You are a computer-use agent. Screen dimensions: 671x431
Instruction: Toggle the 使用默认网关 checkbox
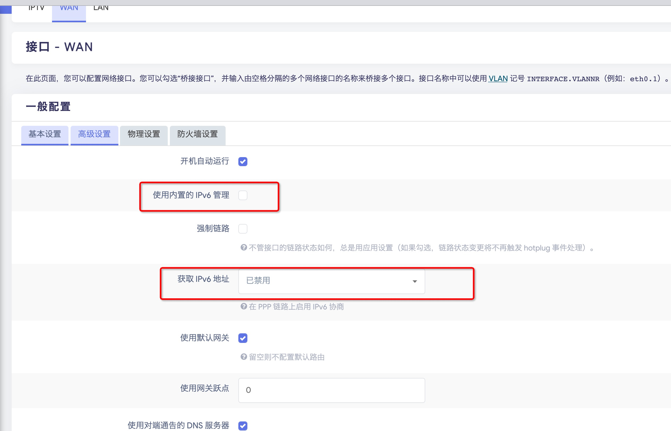(x=243, y=338)
